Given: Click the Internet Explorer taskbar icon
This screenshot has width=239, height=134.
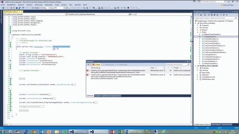Looking at the screenshot, I should pos(164,132).
